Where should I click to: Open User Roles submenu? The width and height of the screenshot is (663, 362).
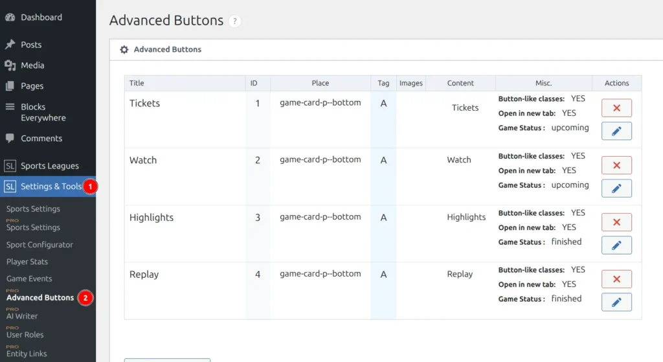tap(25, 335)
